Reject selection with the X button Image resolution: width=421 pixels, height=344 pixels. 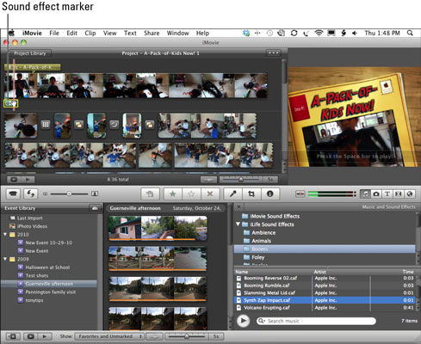tap(210, 193)
